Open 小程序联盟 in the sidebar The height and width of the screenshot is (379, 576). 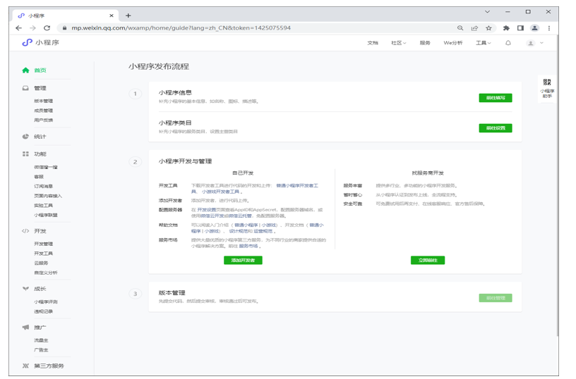point(46,215)
